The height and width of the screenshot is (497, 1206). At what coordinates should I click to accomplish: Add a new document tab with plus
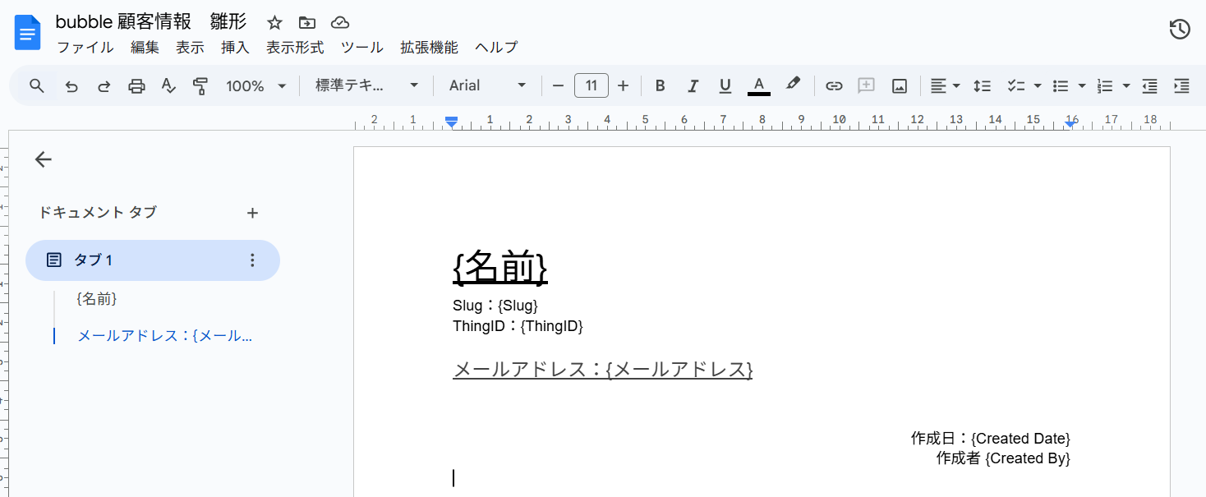252,214
